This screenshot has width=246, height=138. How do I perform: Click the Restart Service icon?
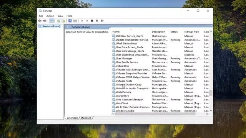point(102,21)
